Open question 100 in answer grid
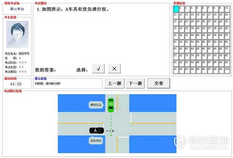 point(227,70)
